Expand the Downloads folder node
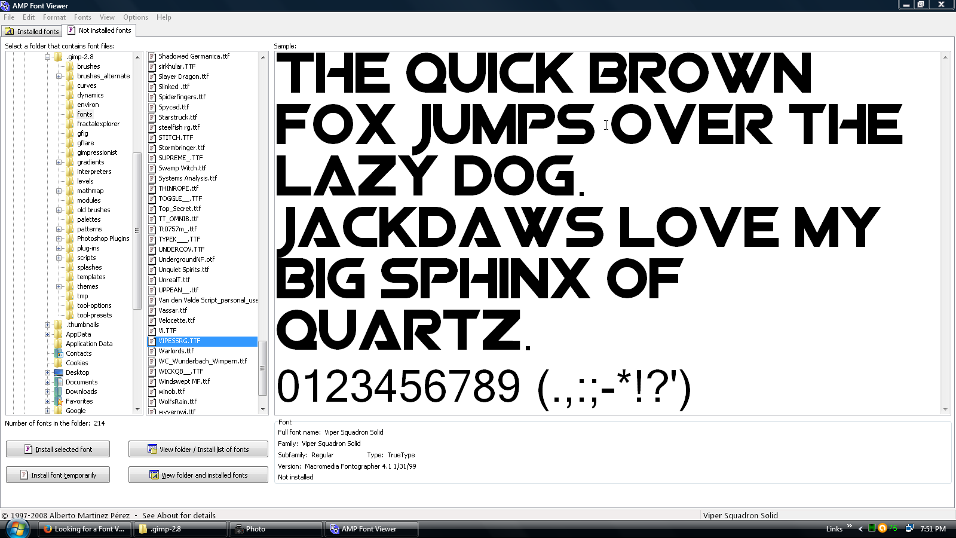Image resolution: width=956 pixels, height=538 pixels. (x=47, y=392)
